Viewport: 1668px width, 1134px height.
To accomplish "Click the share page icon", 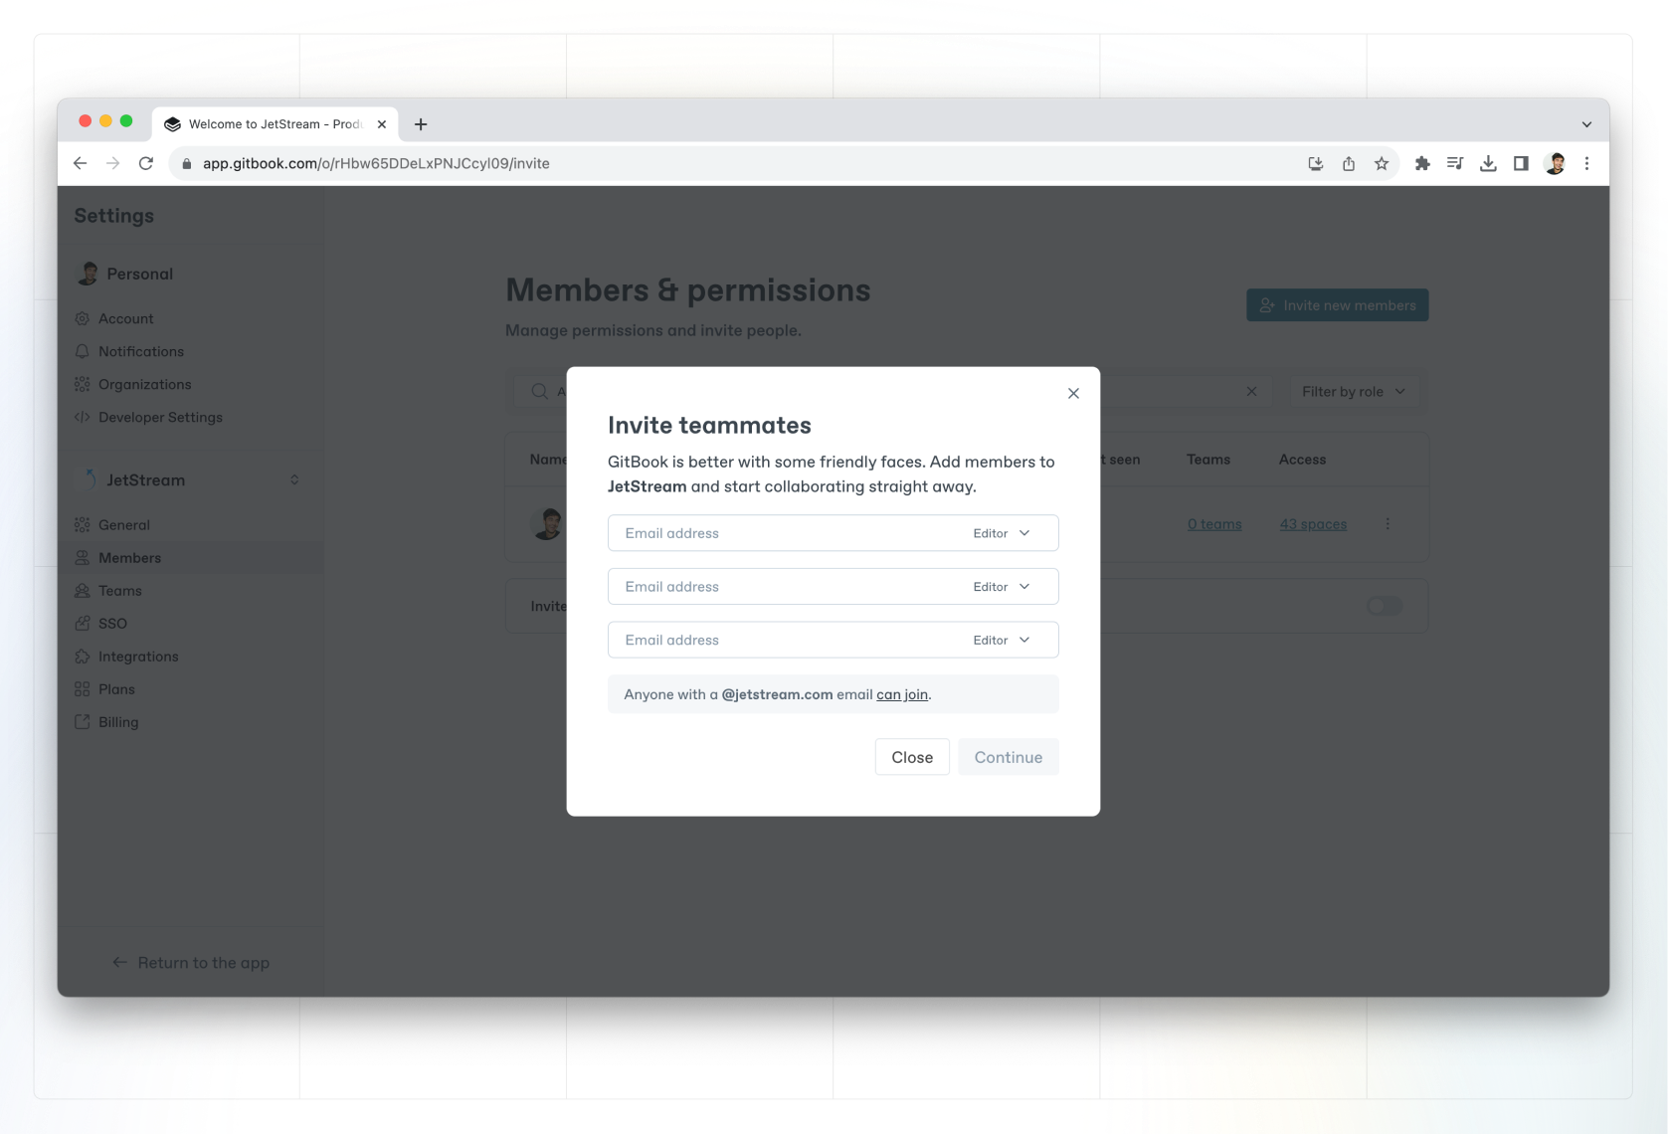I will [1349, 163].
